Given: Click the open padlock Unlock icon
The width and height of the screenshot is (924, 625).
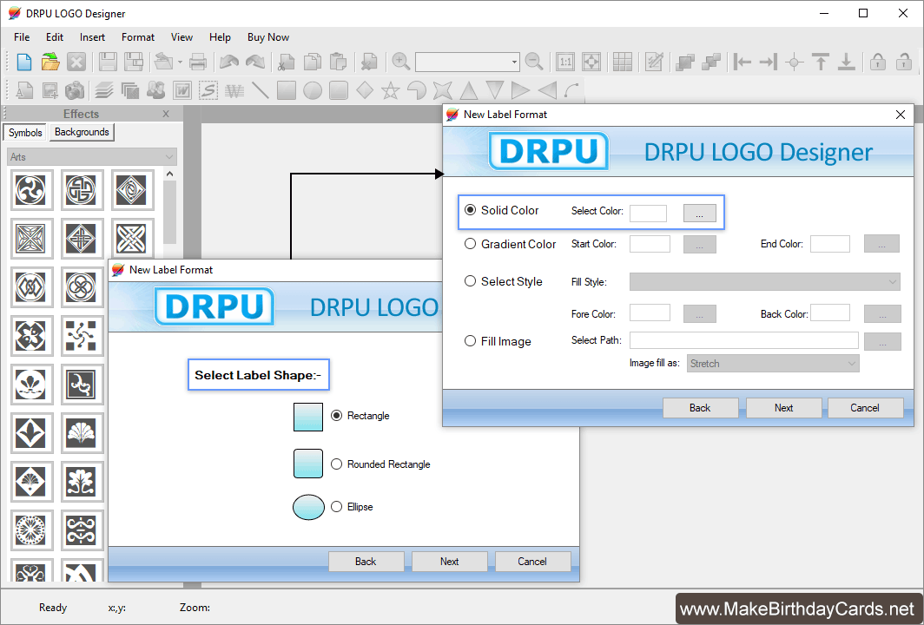Looking at the screenshot, I should tap(904, 62).
